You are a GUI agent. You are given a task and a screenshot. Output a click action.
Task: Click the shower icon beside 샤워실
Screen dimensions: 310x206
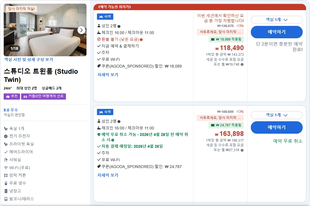6,160
